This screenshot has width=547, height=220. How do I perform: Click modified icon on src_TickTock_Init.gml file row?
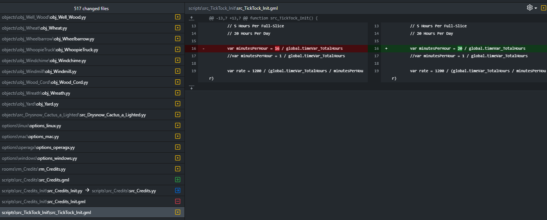click(178, 213)
